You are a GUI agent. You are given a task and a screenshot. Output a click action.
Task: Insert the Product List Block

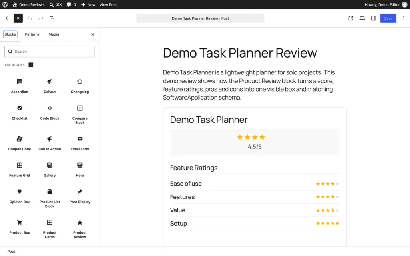50,198
